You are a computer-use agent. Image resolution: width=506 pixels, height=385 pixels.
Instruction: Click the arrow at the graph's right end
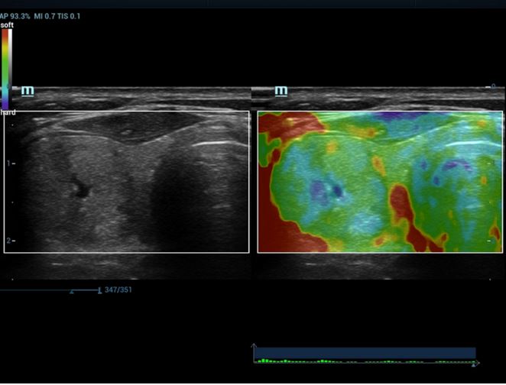475,364
